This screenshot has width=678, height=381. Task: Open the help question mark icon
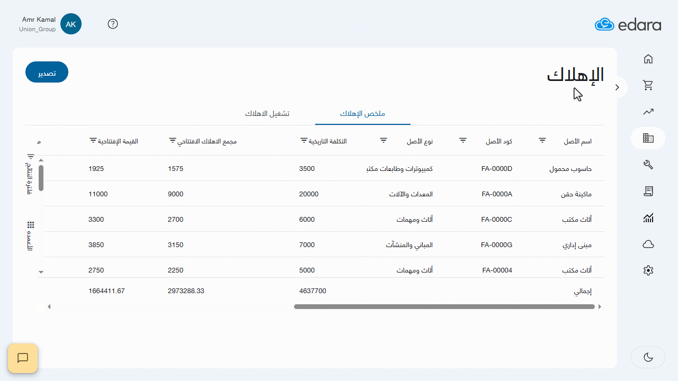coord(113,24)
